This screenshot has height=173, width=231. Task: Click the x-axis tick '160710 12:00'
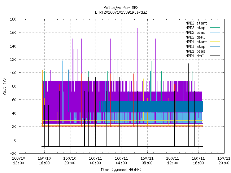pos(18,161)
